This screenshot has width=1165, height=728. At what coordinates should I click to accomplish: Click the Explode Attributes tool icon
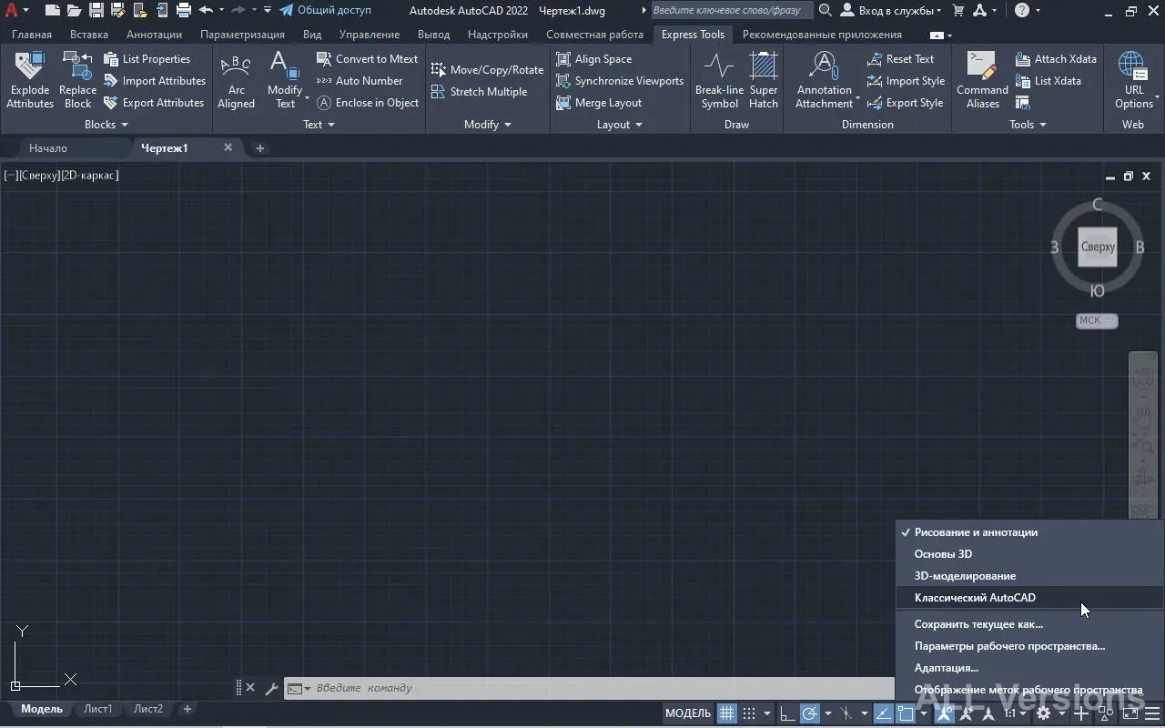[x=30, y=66]
